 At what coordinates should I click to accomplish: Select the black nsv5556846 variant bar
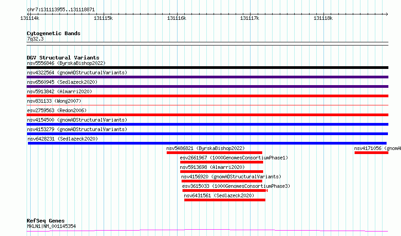point(207,68)
